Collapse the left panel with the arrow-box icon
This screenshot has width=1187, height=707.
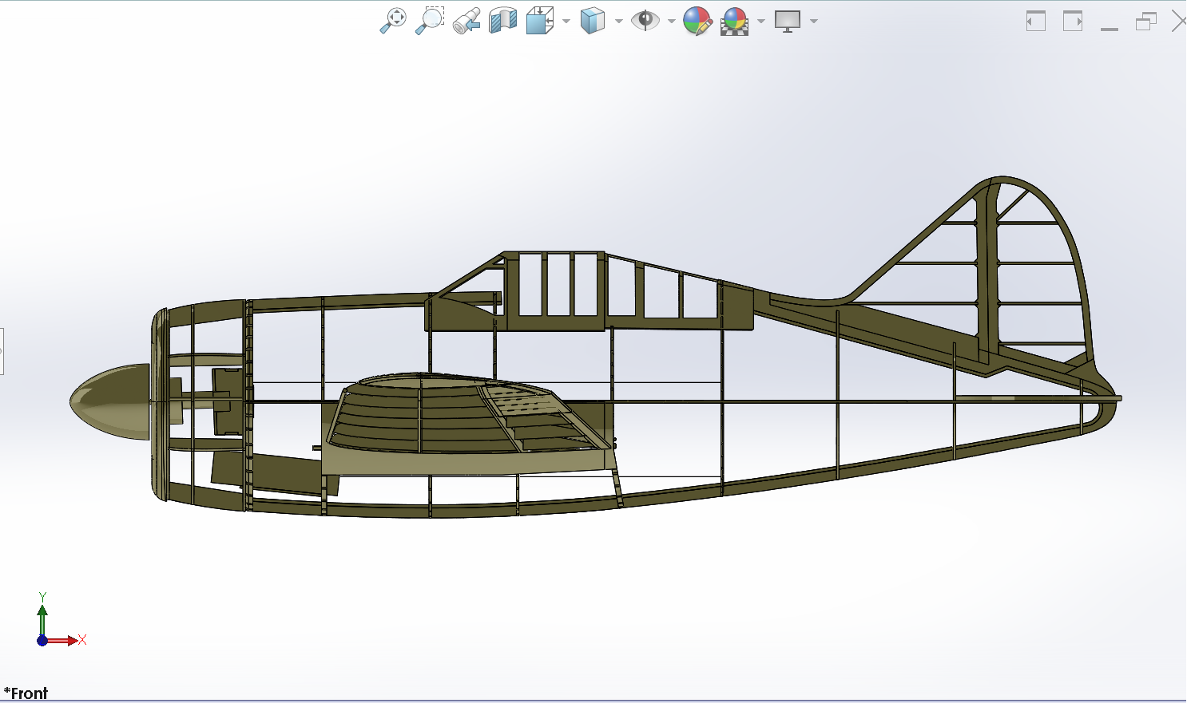tap(1036, 21)
